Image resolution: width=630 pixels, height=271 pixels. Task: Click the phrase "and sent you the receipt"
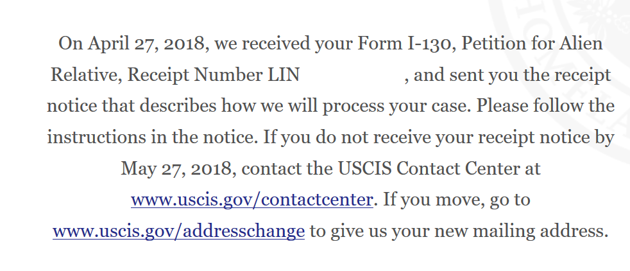click(512, 75)
